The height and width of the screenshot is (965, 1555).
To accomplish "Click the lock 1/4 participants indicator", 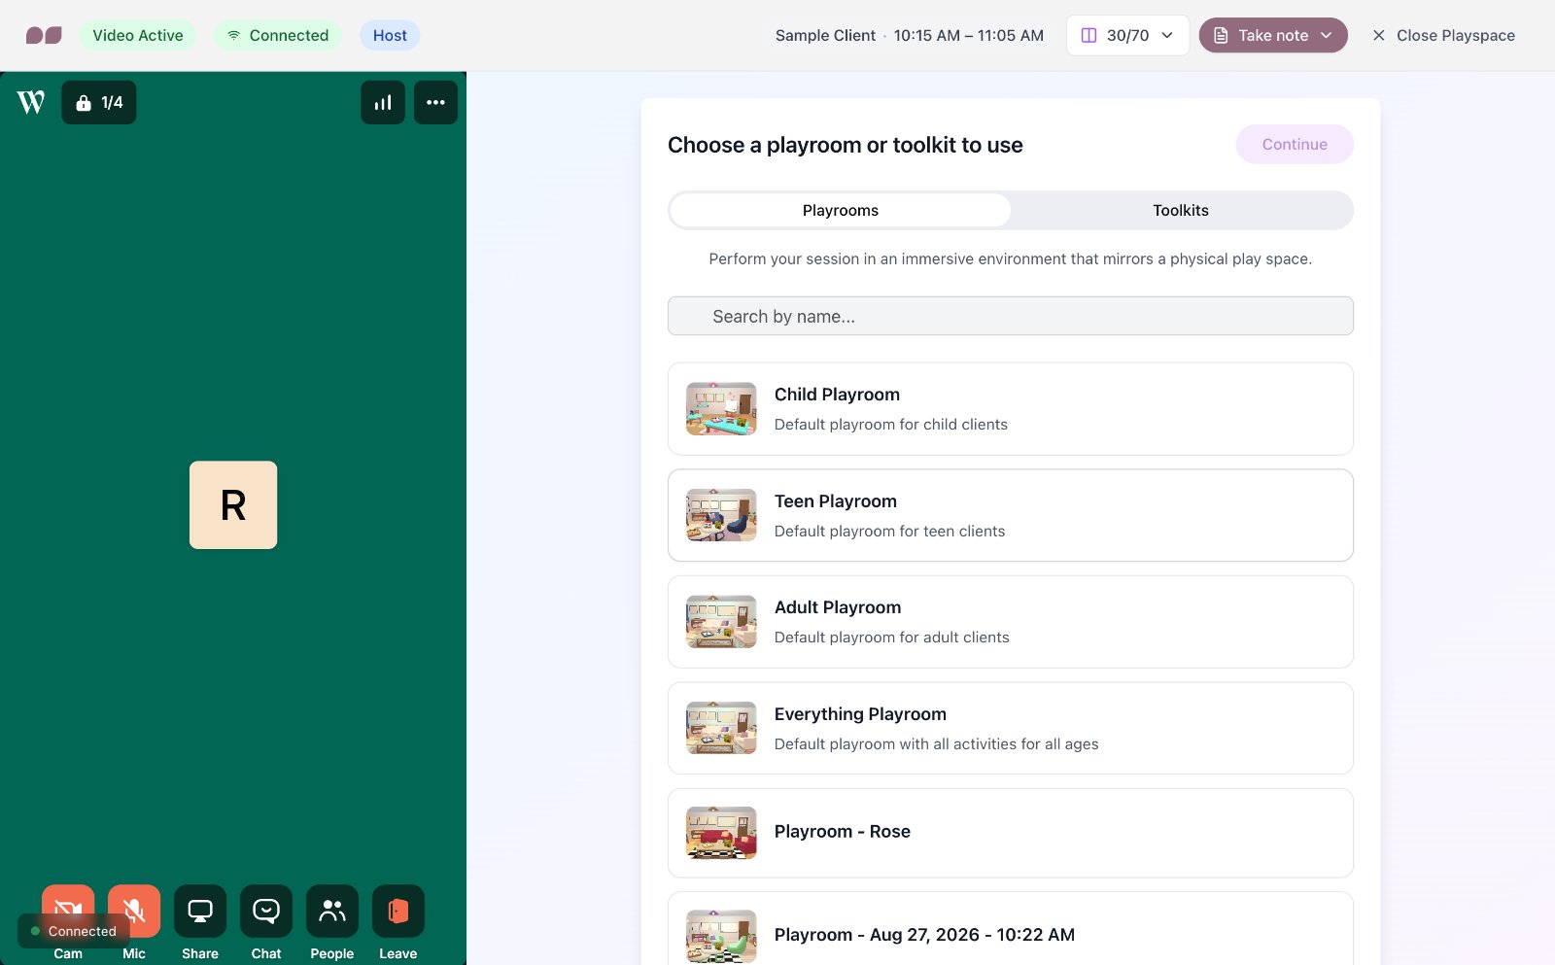I will 99,102.
